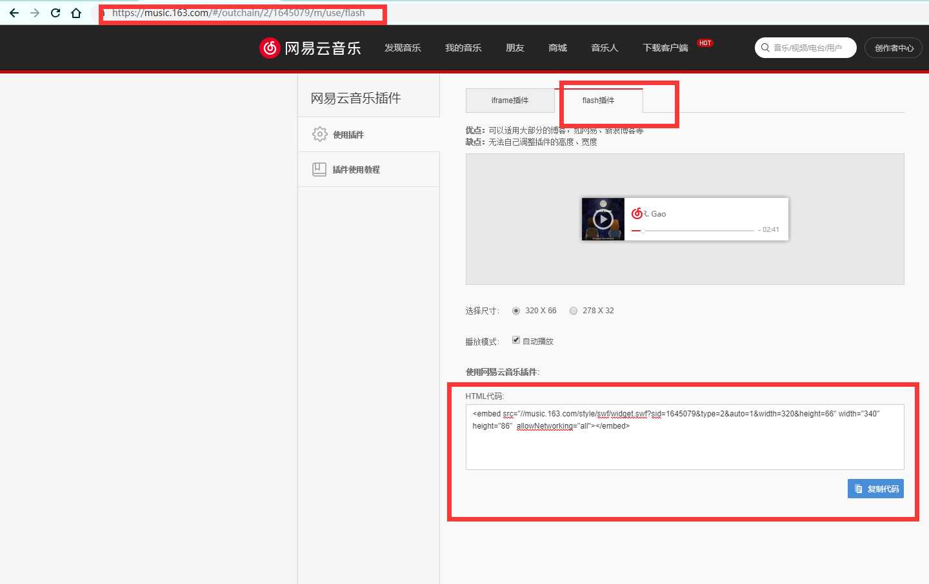Click the NetEase Cloud Music red logo
The image size is (929, 584).
(x=270, y=48)
